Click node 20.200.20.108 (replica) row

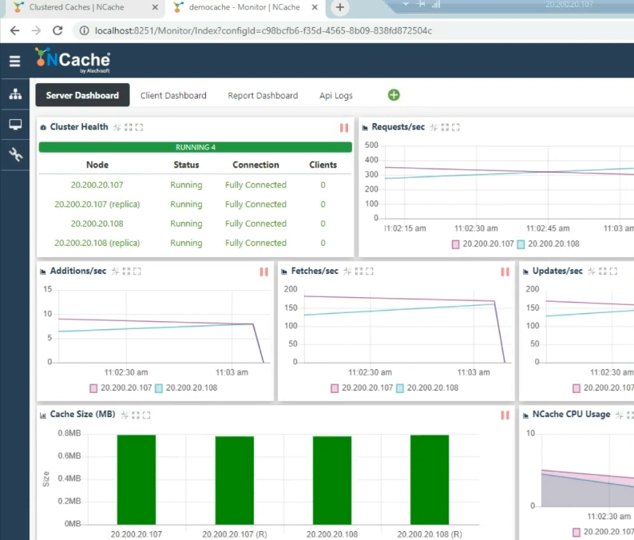click(196, 243)
